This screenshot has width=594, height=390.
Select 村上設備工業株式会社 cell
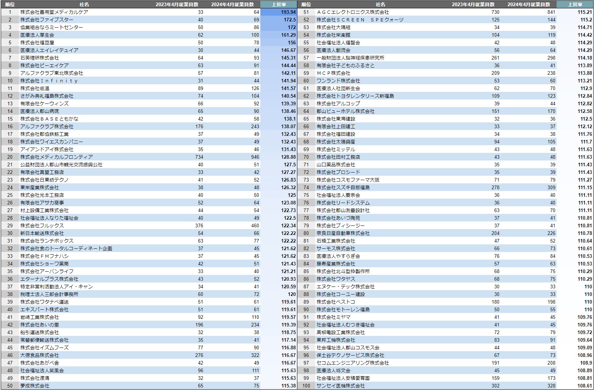pos(44,210)
